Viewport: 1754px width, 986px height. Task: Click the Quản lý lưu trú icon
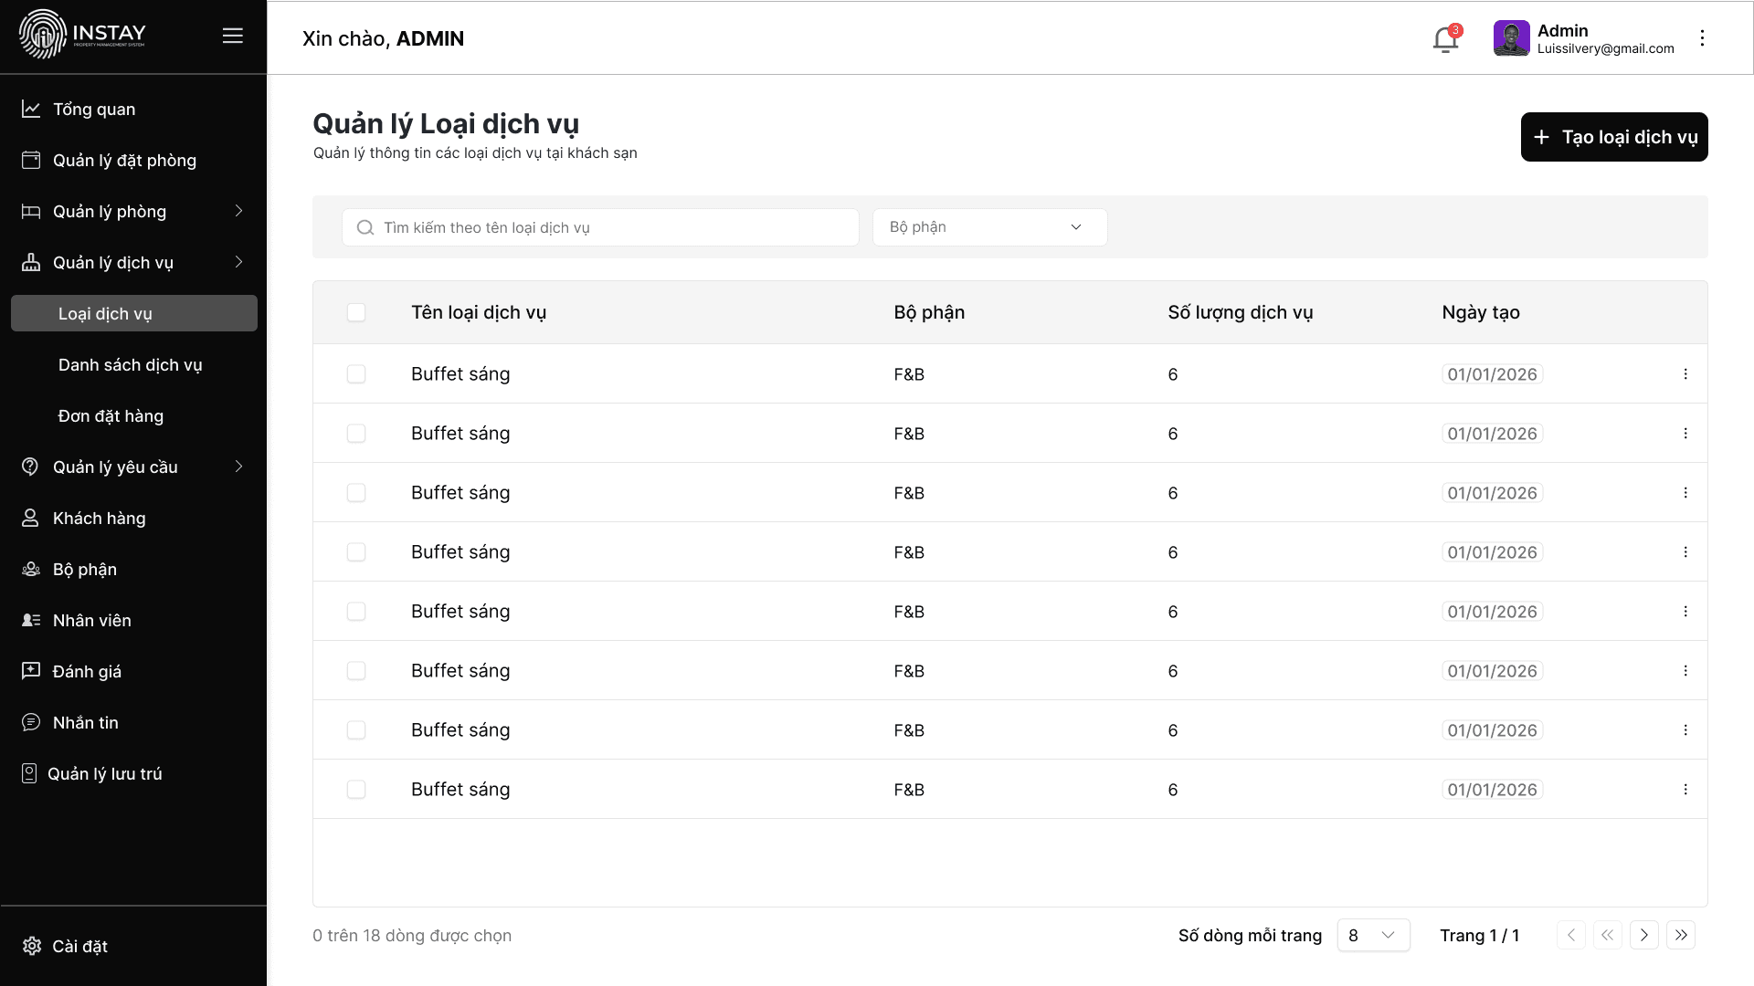pyautogui.click(x=29, y=773)
